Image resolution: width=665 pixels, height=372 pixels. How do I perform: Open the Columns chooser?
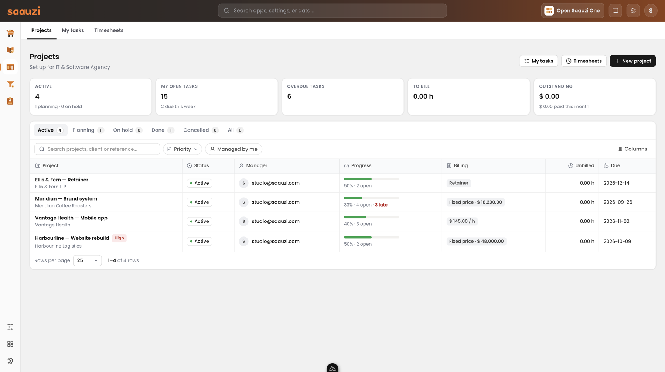coord(632,149)
